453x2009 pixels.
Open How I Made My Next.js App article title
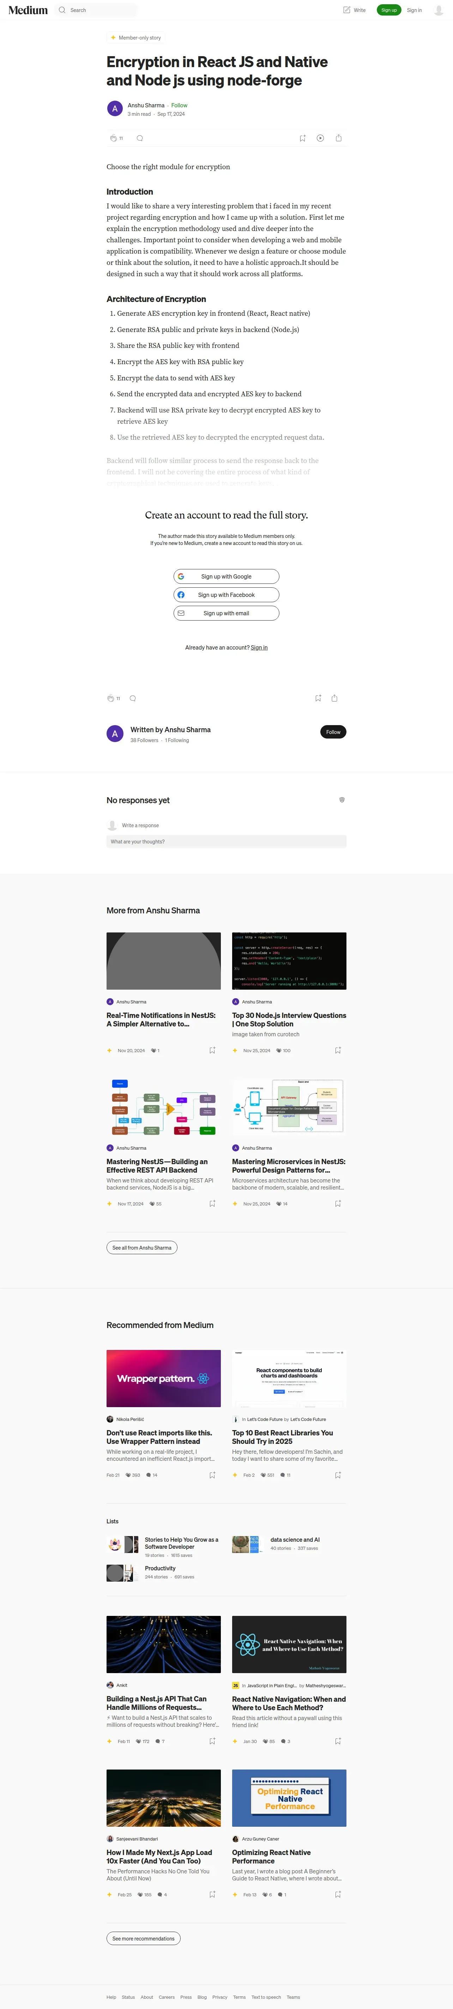pyautogui.click(x=159, y=1856)
